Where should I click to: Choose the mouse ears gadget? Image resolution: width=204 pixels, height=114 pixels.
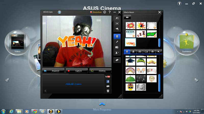tap(141, 70)
